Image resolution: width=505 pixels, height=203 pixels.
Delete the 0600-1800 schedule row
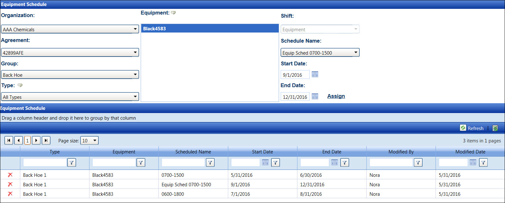[x=10, y=194]
